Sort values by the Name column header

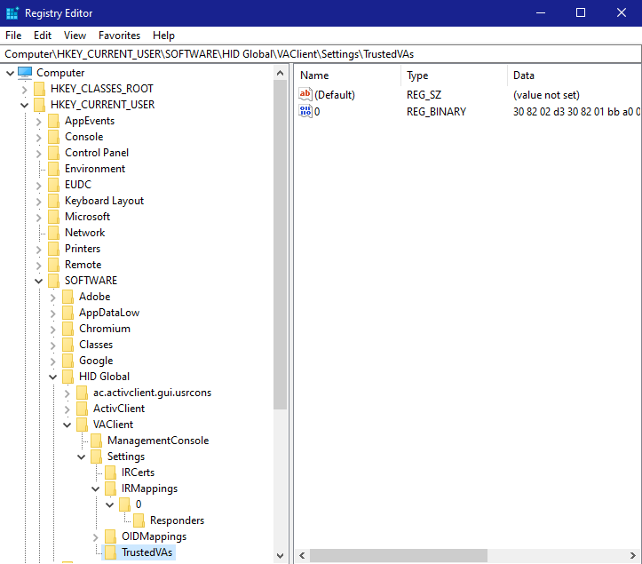pyautogui.click(x=346, y=75)
